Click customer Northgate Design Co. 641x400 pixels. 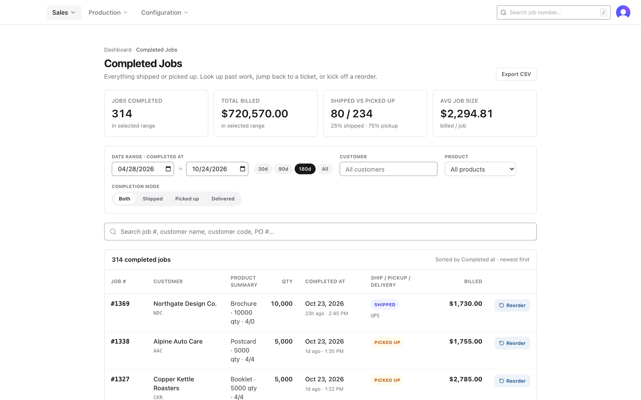click(x=185, y=304)
